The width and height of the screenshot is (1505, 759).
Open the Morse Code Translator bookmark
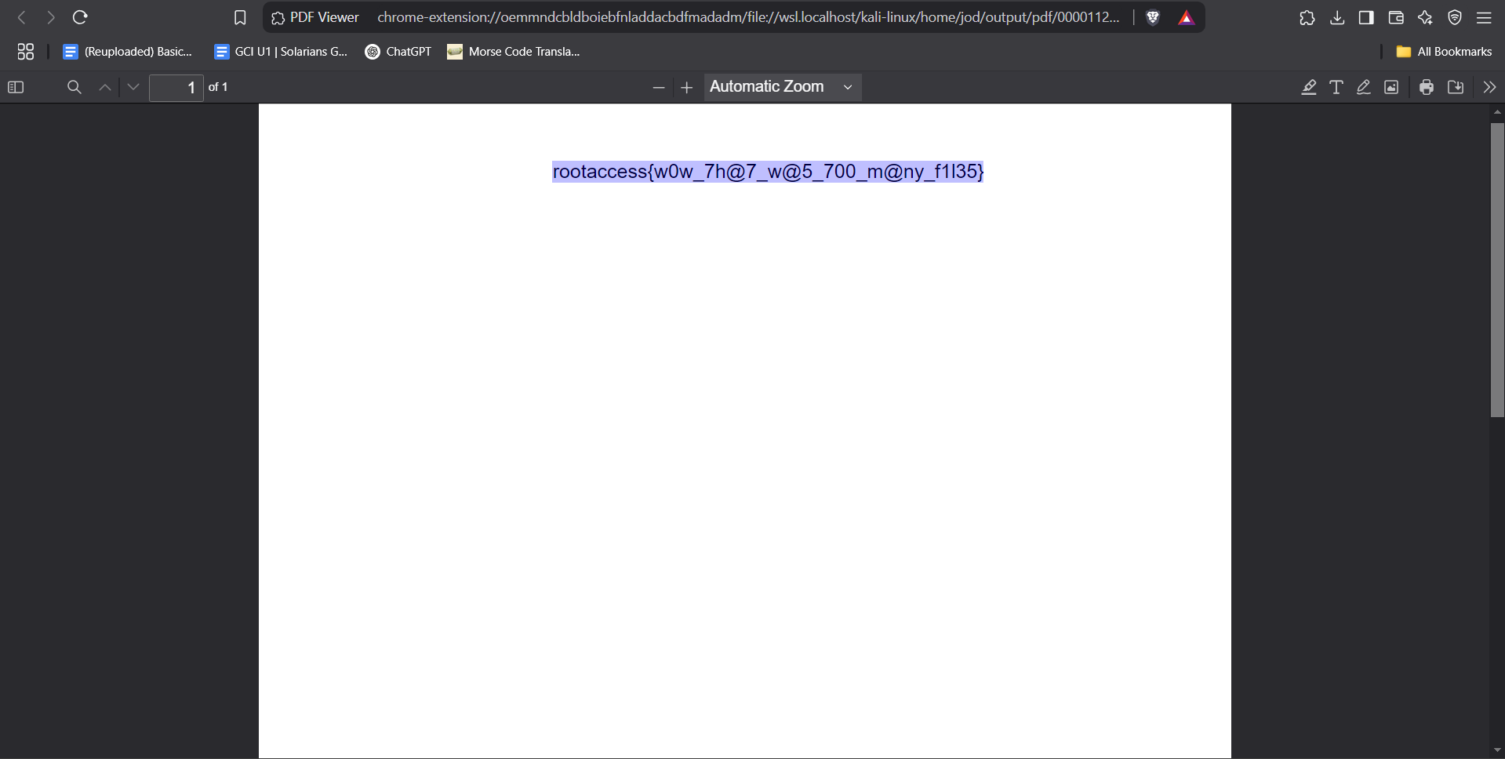pos(514,52)
